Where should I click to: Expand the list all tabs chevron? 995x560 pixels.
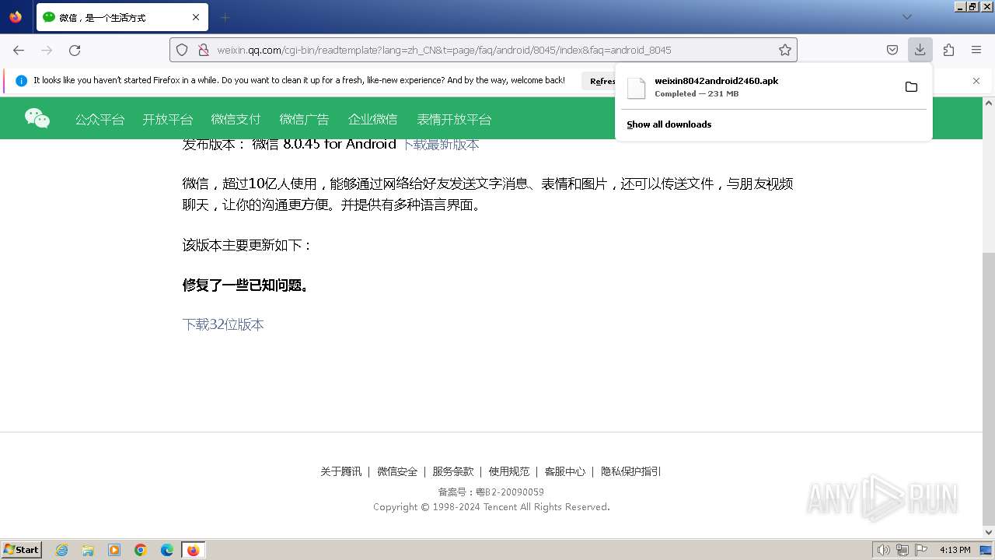pos(906,17)
